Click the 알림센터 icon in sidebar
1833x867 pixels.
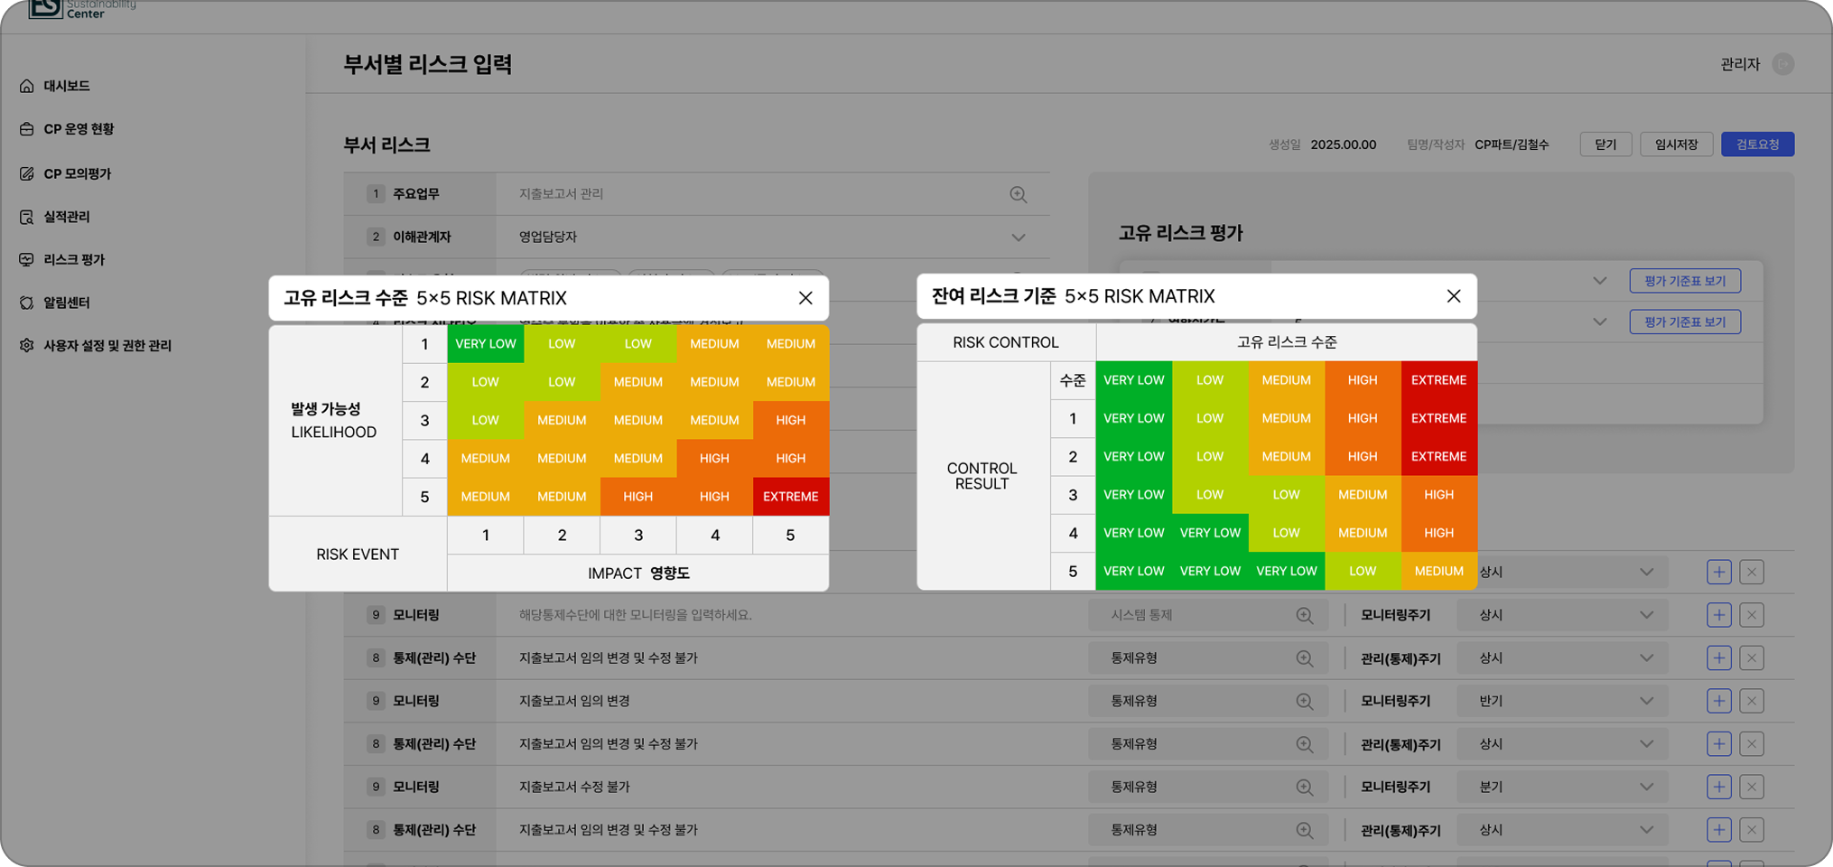tap(27, 303)
